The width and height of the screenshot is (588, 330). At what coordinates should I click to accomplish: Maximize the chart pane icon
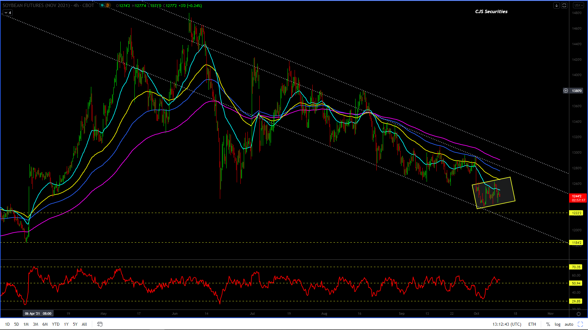564,5
